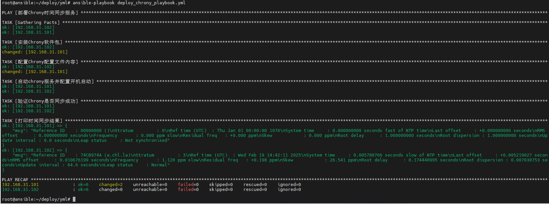Click host 192.168.31.102 in the play recap
Screen dimensions: 549x204
20,190
